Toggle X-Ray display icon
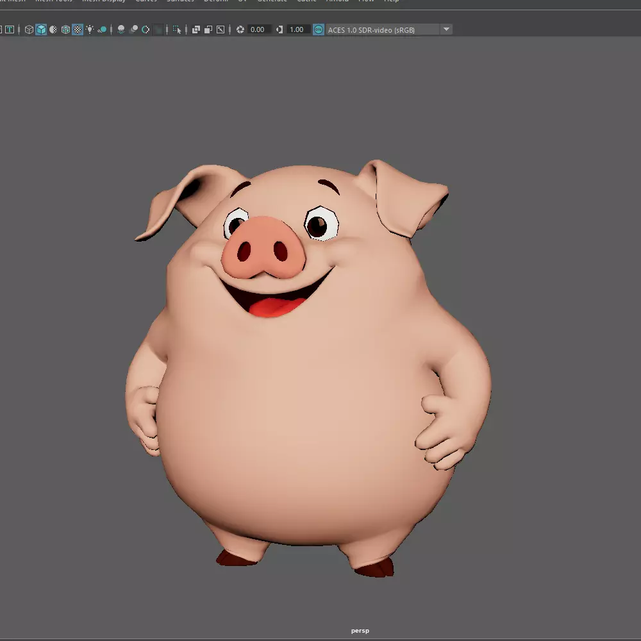Viewport: 641px width, 641px height. click(x=196, y=29)
